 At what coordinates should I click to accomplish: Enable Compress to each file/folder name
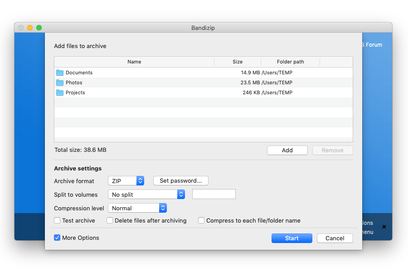point(201,221)
